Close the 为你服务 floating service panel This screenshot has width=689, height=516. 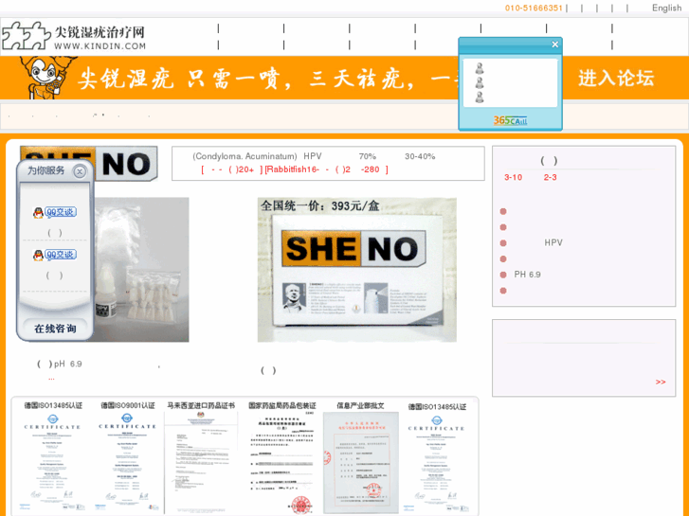click(x=80, y=171)
